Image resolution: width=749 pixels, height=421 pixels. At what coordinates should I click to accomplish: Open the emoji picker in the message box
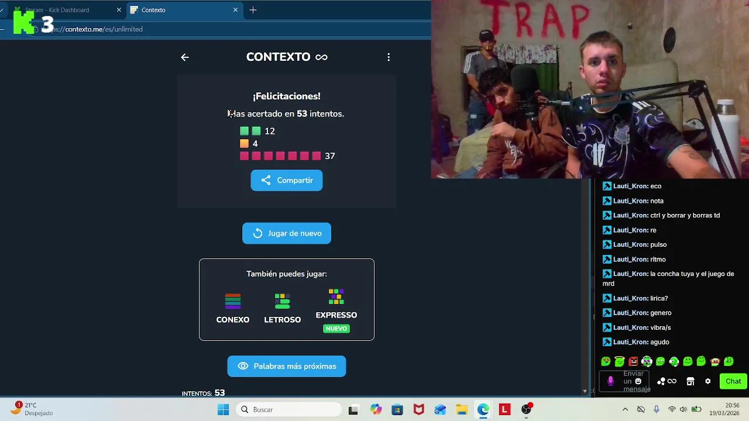638,381
